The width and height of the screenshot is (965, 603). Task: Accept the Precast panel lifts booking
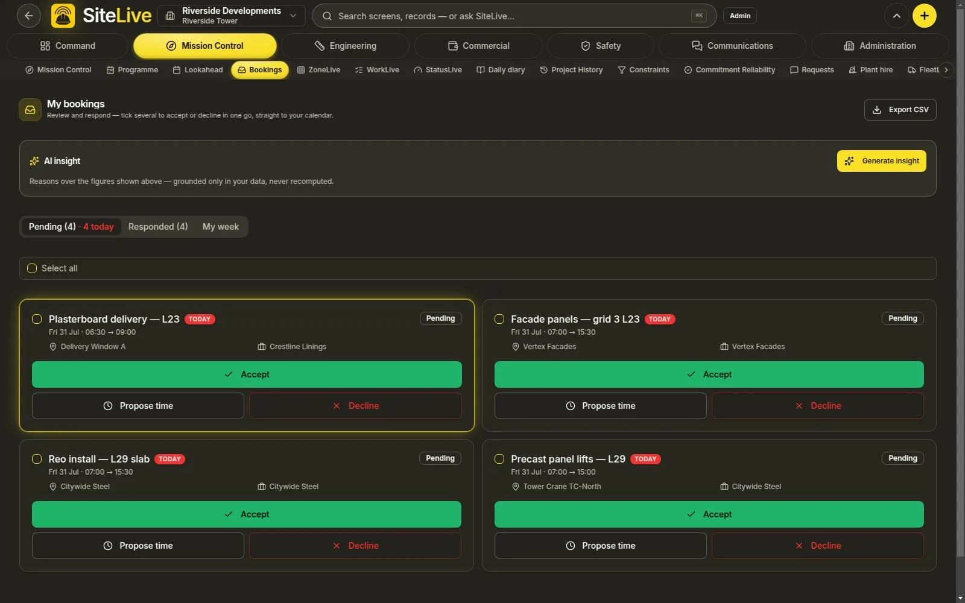click(709, 514)
